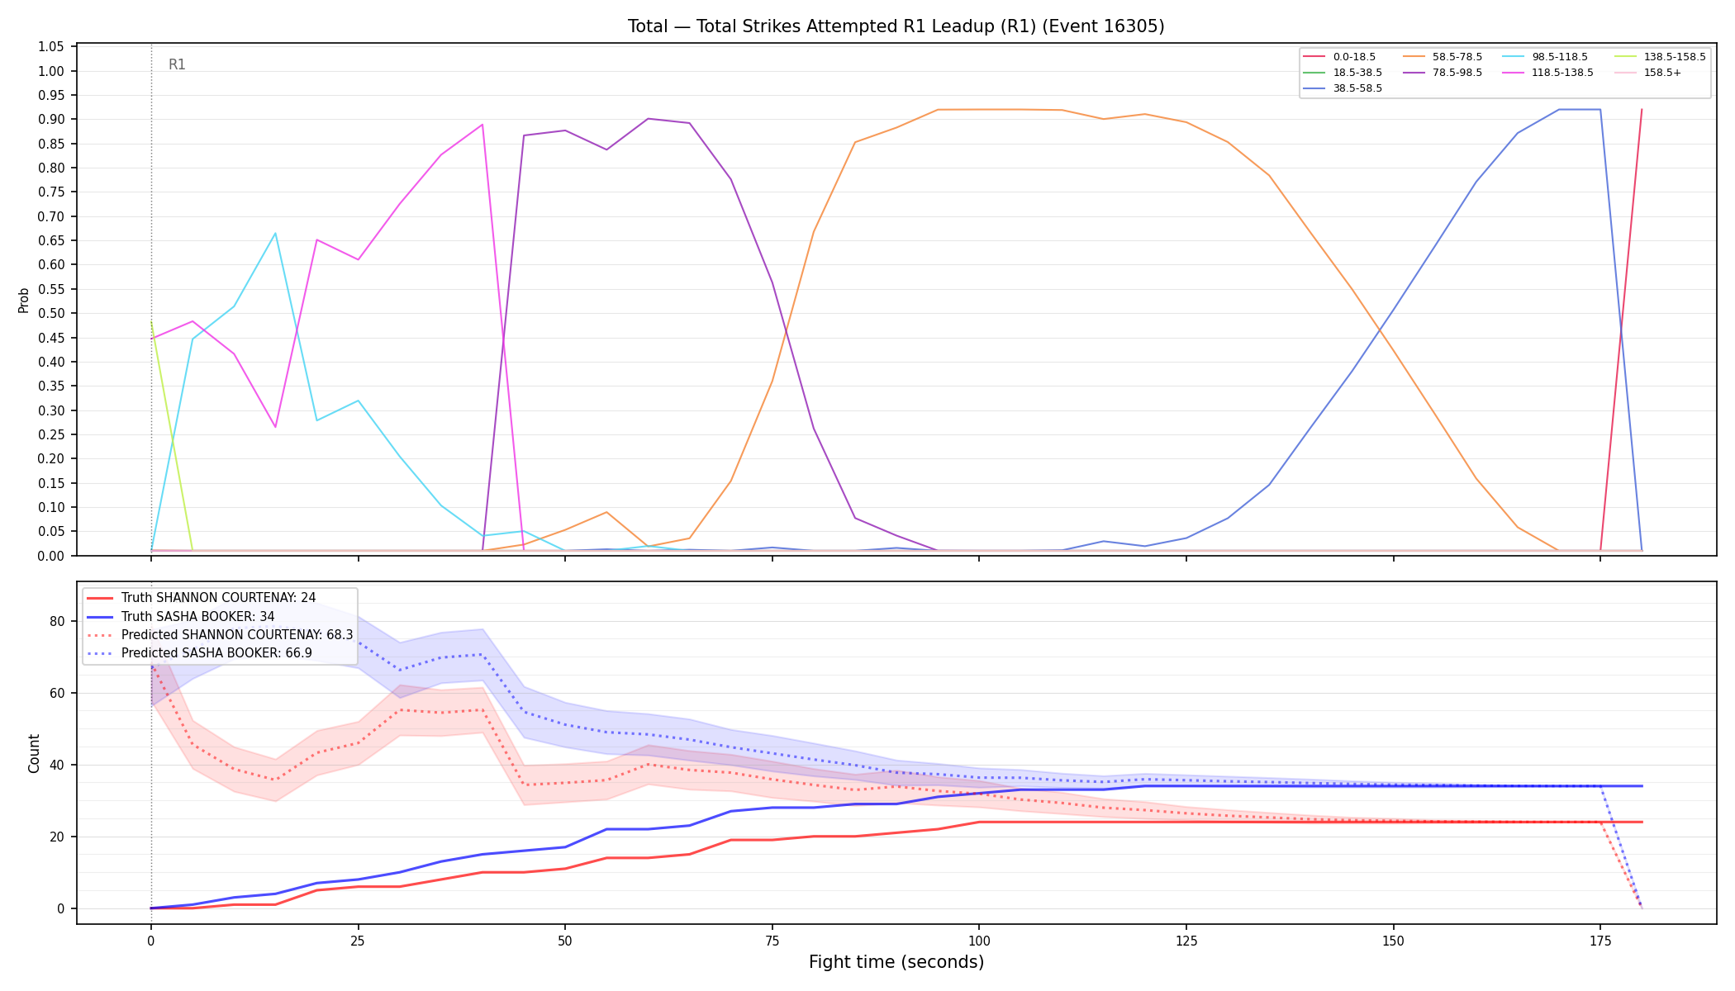Click the '100' tick on the fight time axis

(979, 940)
